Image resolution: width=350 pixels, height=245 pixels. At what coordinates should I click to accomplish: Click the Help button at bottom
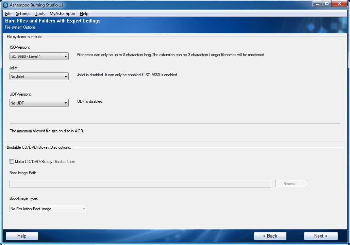point(22,236)
